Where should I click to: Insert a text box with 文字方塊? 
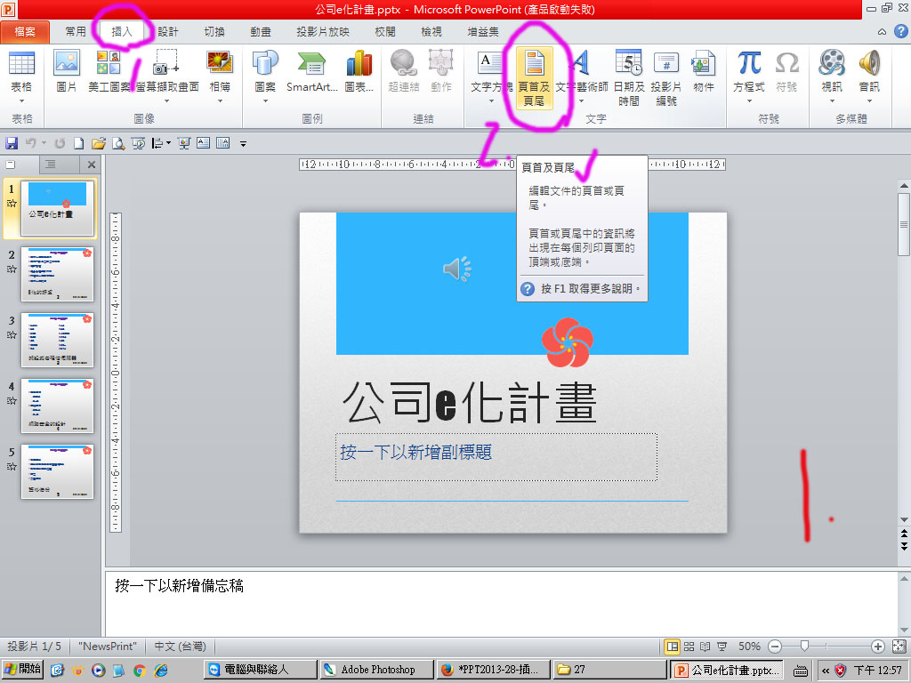coord(490,63)
